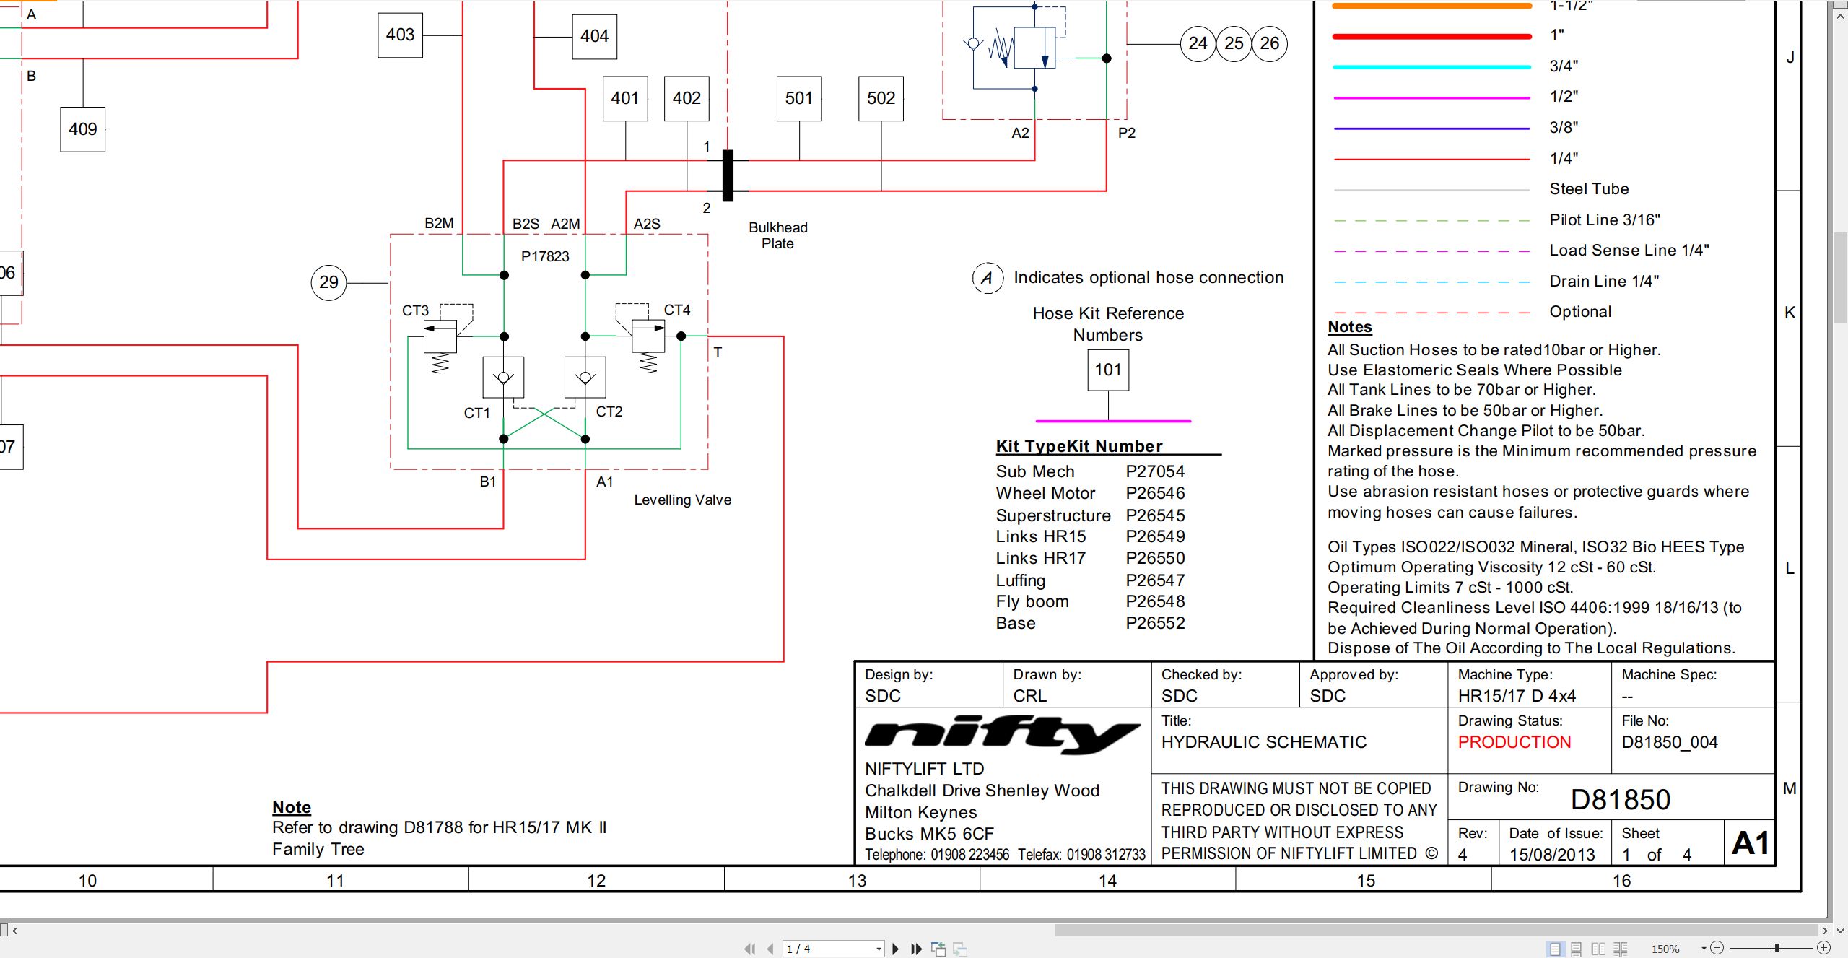Select single page view mode
The width and height of the screenshot is (1848, 958).
1555,949
